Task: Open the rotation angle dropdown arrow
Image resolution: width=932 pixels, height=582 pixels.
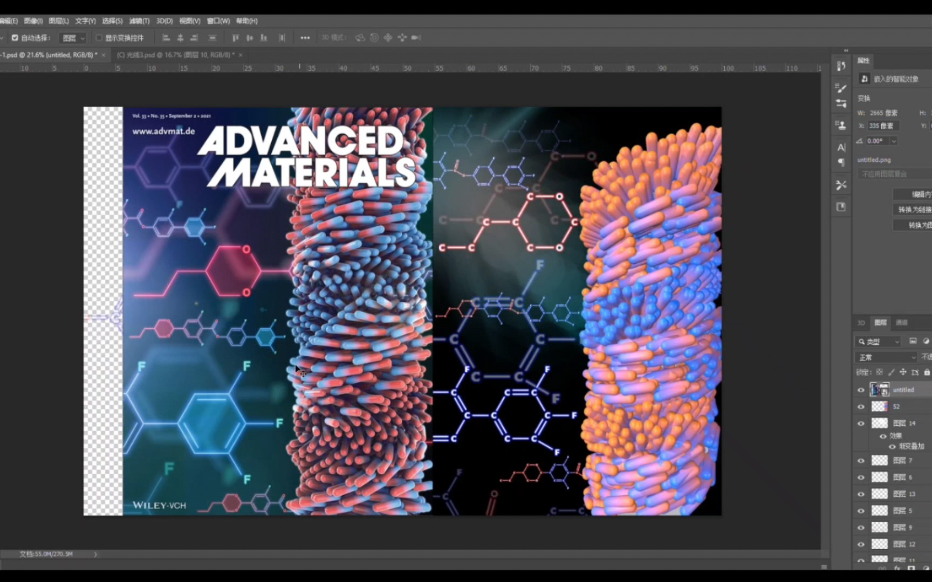Action: [894, 141]
